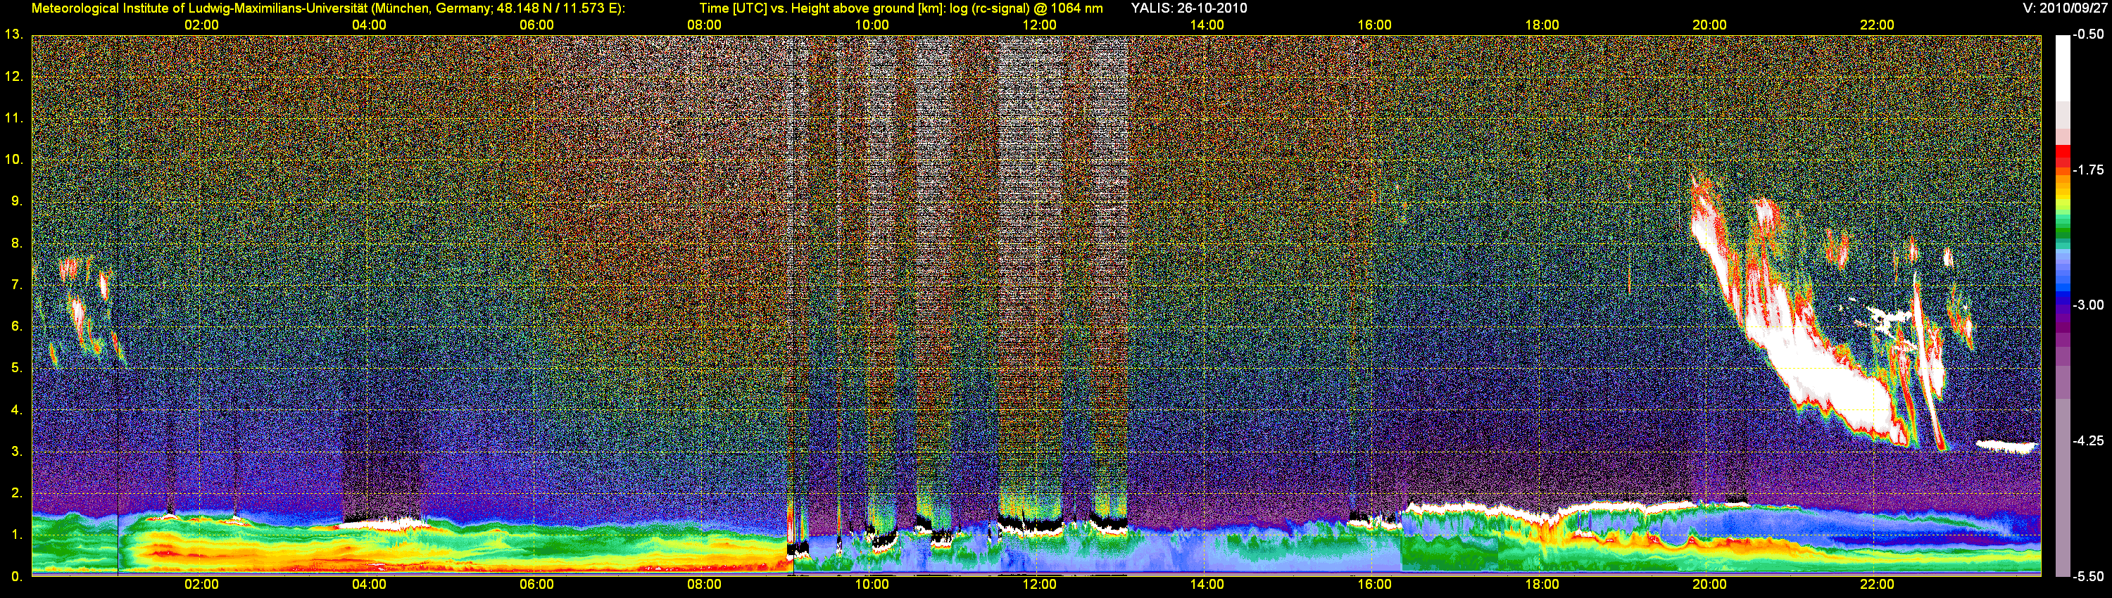Select the 08:00 tick on lower time axis
The image size is (2112, 598).
pos(703,584)
